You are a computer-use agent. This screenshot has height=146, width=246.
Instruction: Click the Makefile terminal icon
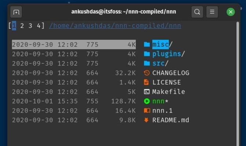click(x=147, y=92)
